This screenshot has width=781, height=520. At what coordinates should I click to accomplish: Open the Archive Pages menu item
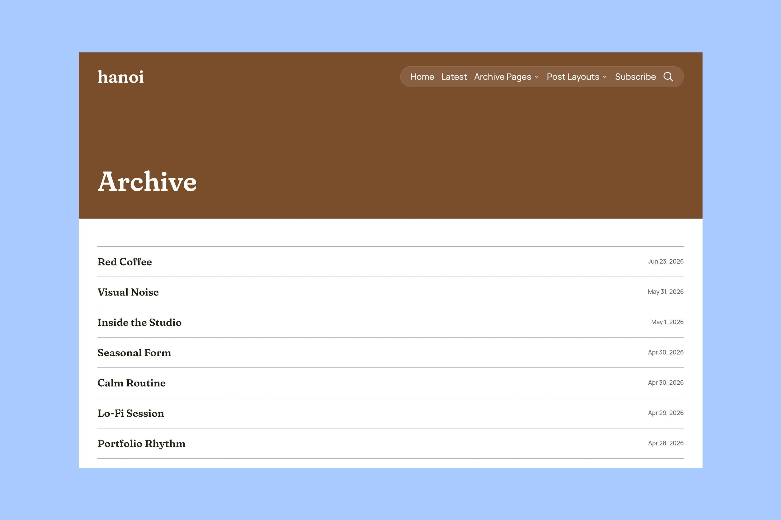pyautogui.click(x=502, y=77)
